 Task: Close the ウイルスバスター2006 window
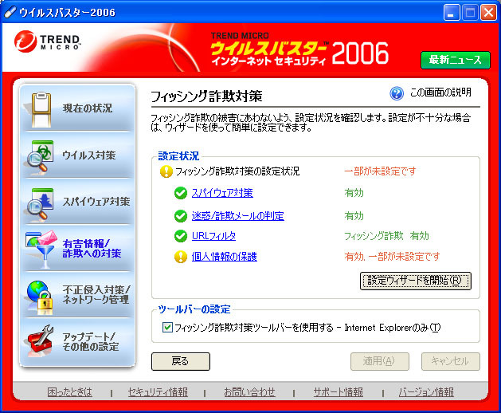[x=489, y=13]
